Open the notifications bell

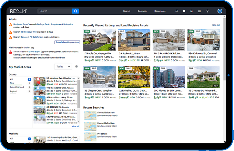pyautogui.click(x=184, y=11)
